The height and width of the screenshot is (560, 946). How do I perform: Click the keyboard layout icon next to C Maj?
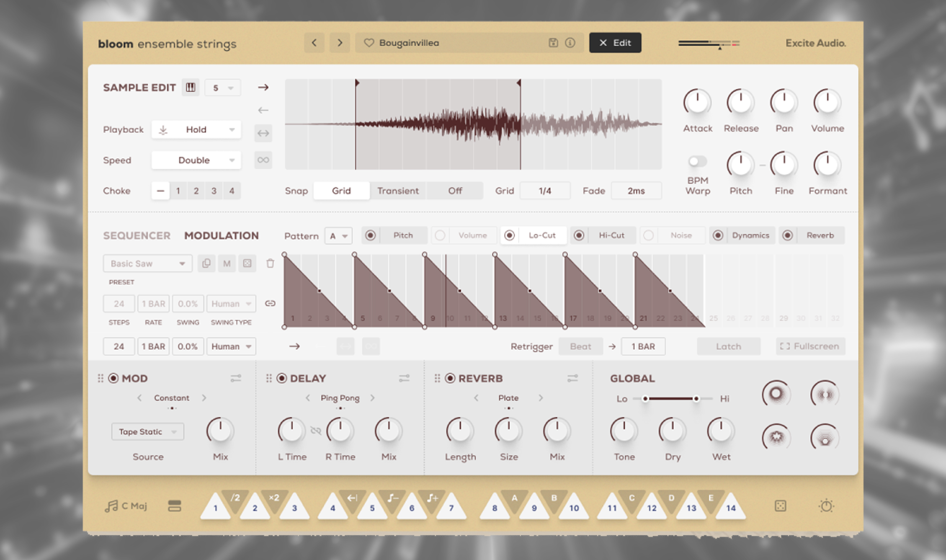click(x=174, y=506)
